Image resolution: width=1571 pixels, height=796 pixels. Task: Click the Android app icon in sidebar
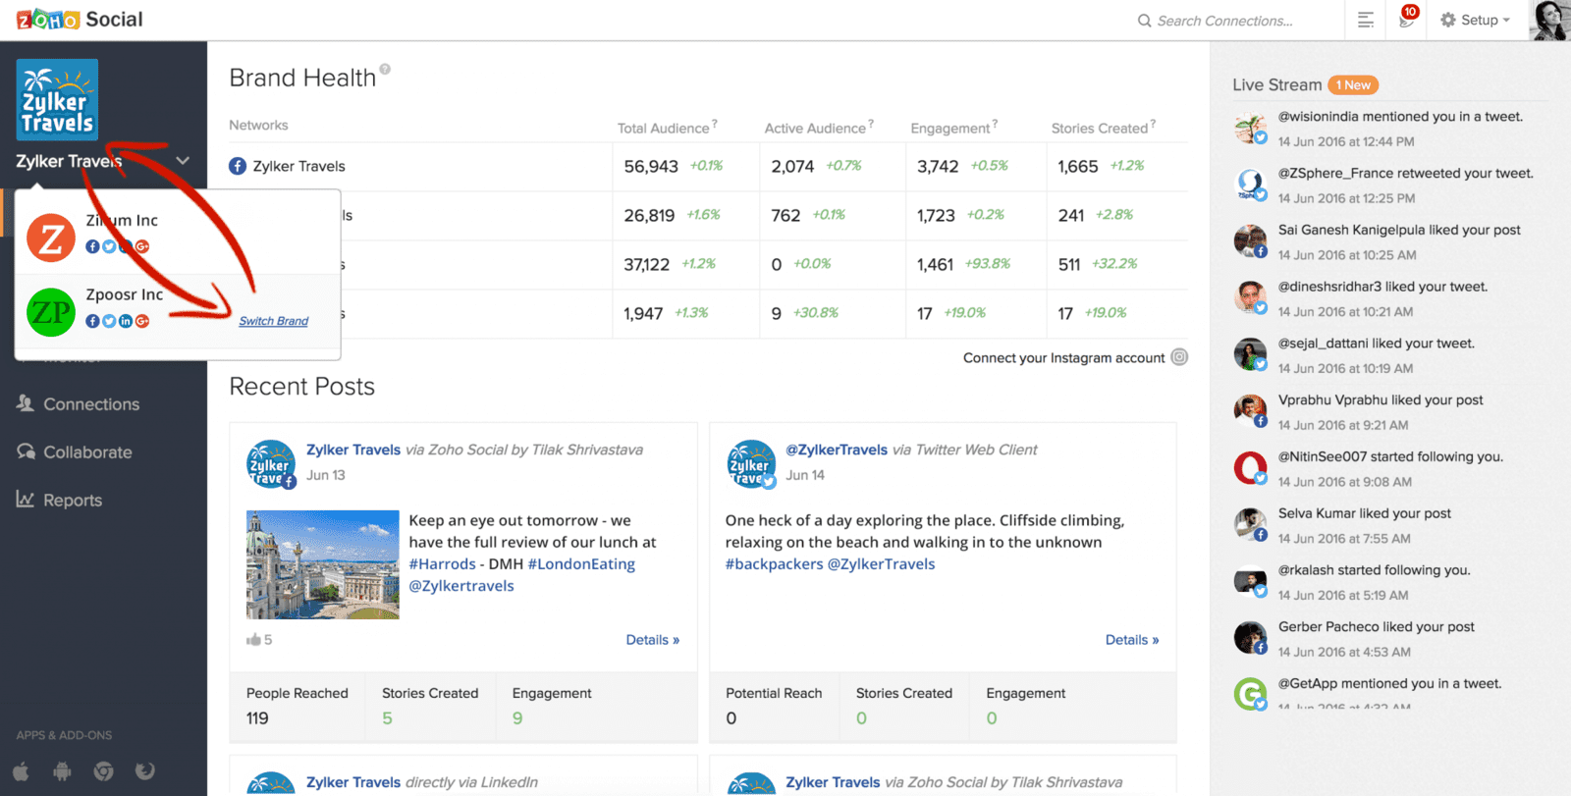[62, 771]
